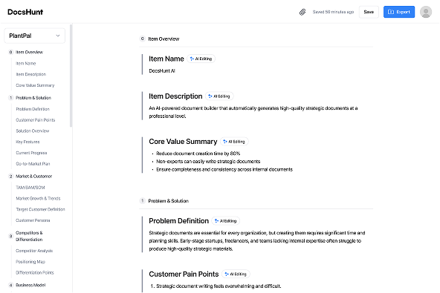Click the DocsHunt logo
The width and height of the screenshot is (440, 293).
tap(25, 12)
